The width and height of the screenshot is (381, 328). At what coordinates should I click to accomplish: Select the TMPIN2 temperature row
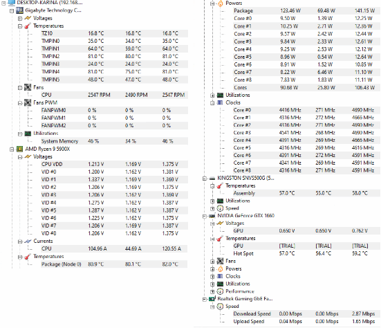(x=114, y=57)
